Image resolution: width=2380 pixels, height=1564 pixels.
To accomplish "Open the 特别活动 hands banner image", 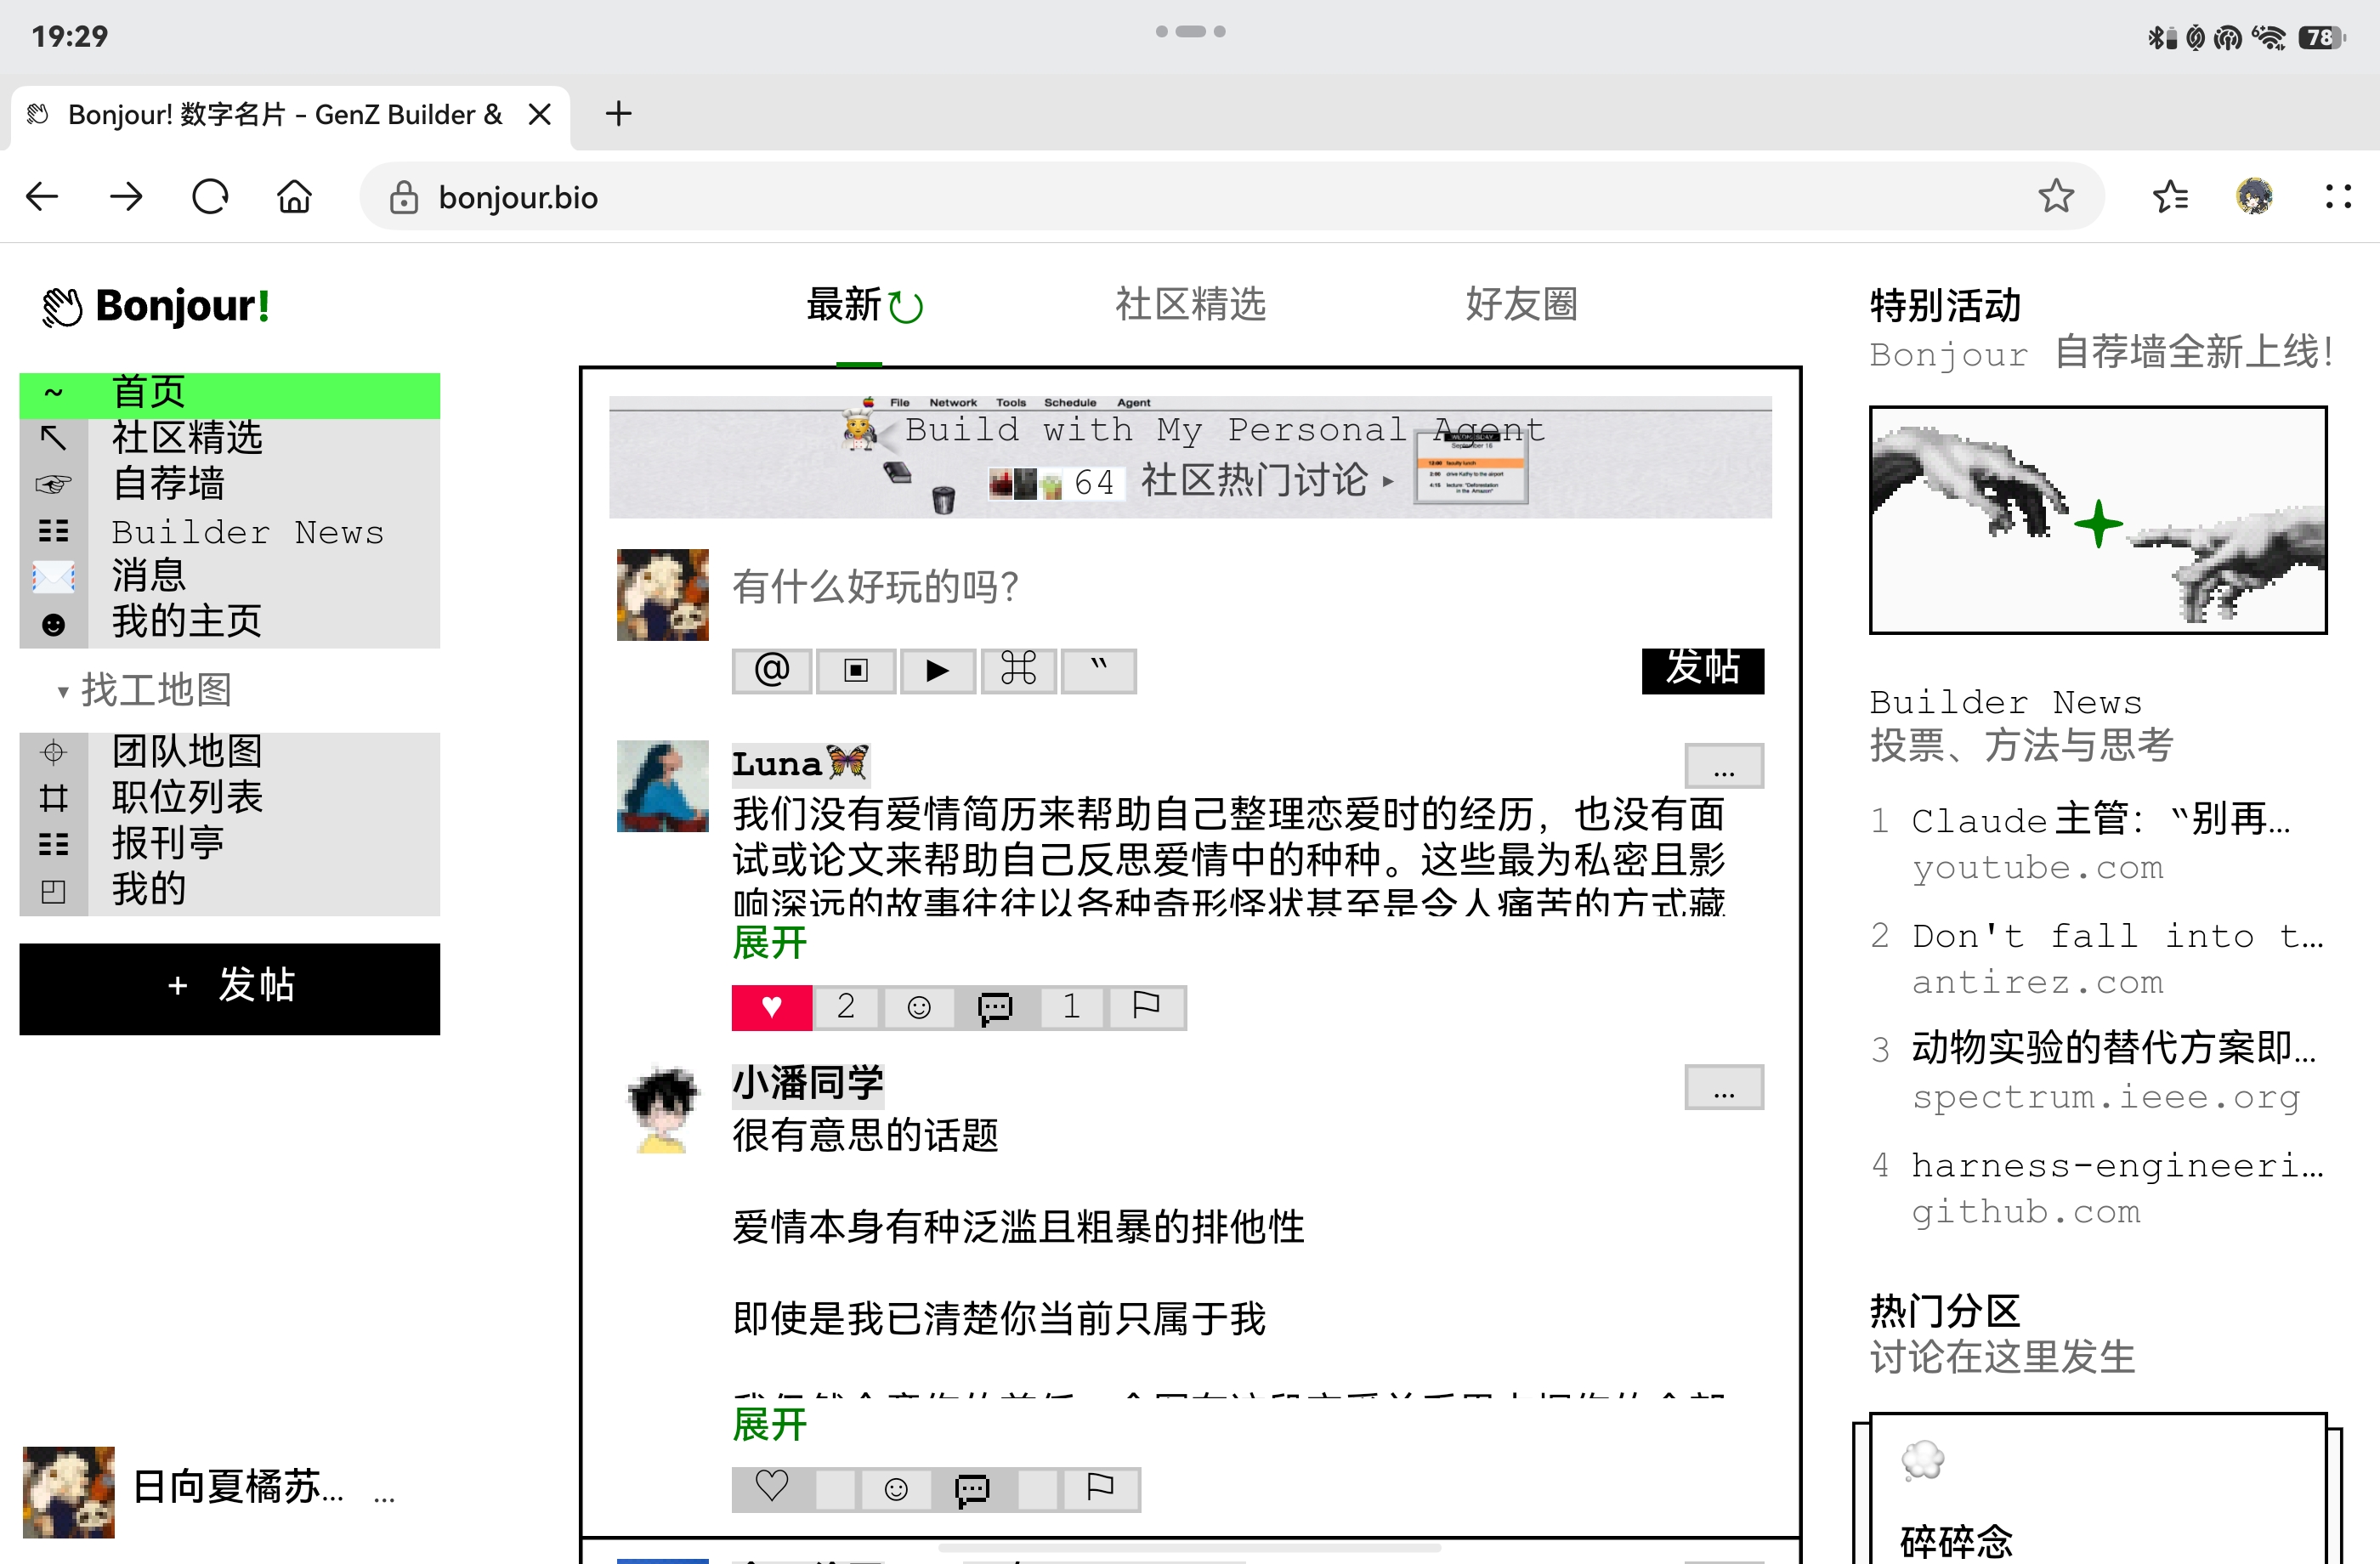I will 2098,520.
